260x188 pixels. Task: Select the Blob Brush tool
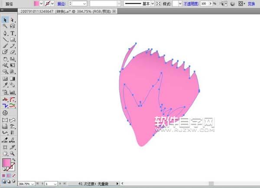coord(5,52)
